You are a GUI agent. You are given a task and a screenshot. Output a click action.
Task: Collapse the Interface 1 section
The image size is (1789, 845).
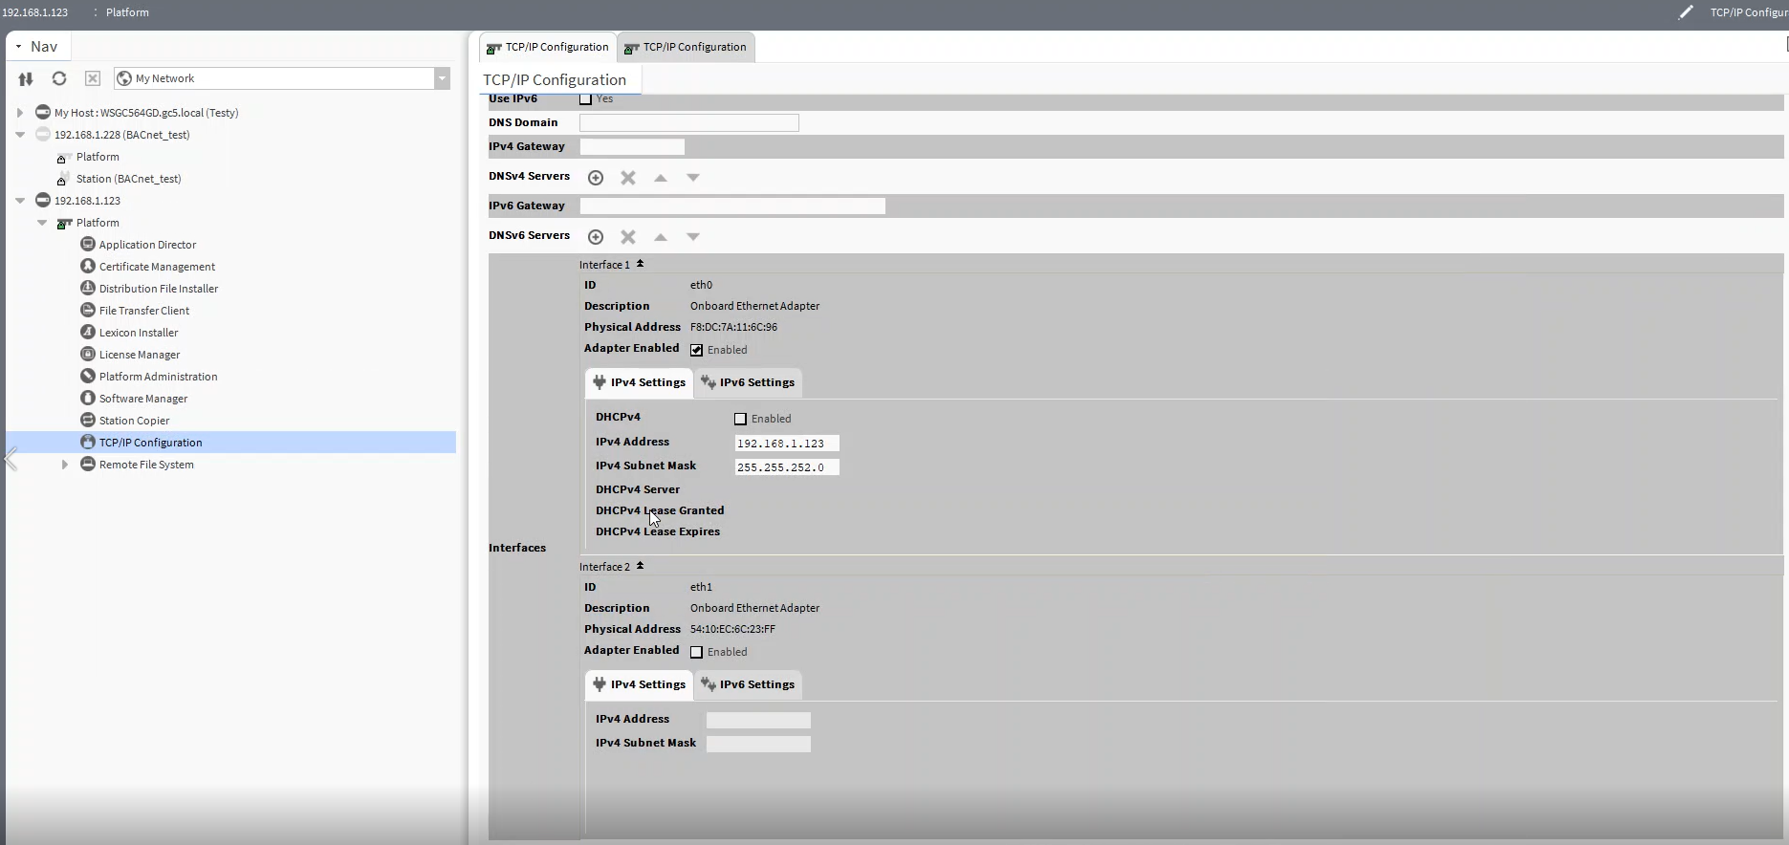click(x=640, y=265)
